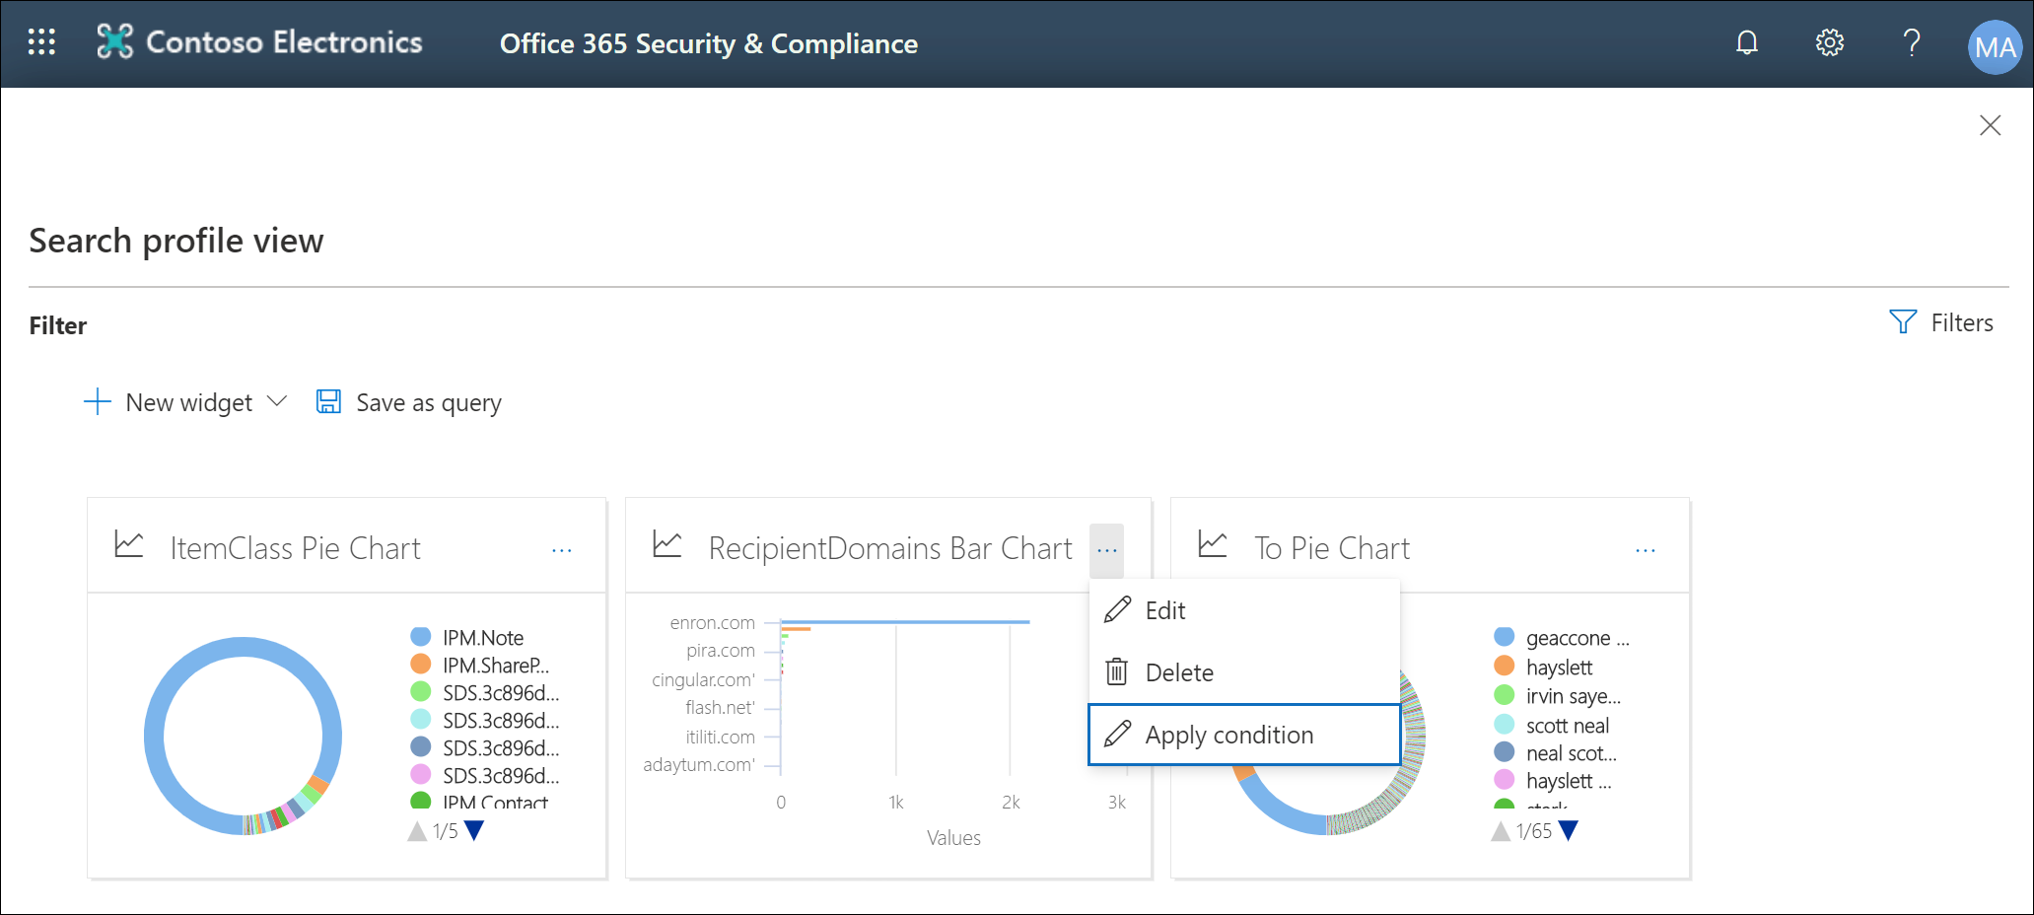Viewport: 2034px width, 915px height.
Task: Click the ItemClass Pie Chart line-chart icon
Action: point(129,544)
